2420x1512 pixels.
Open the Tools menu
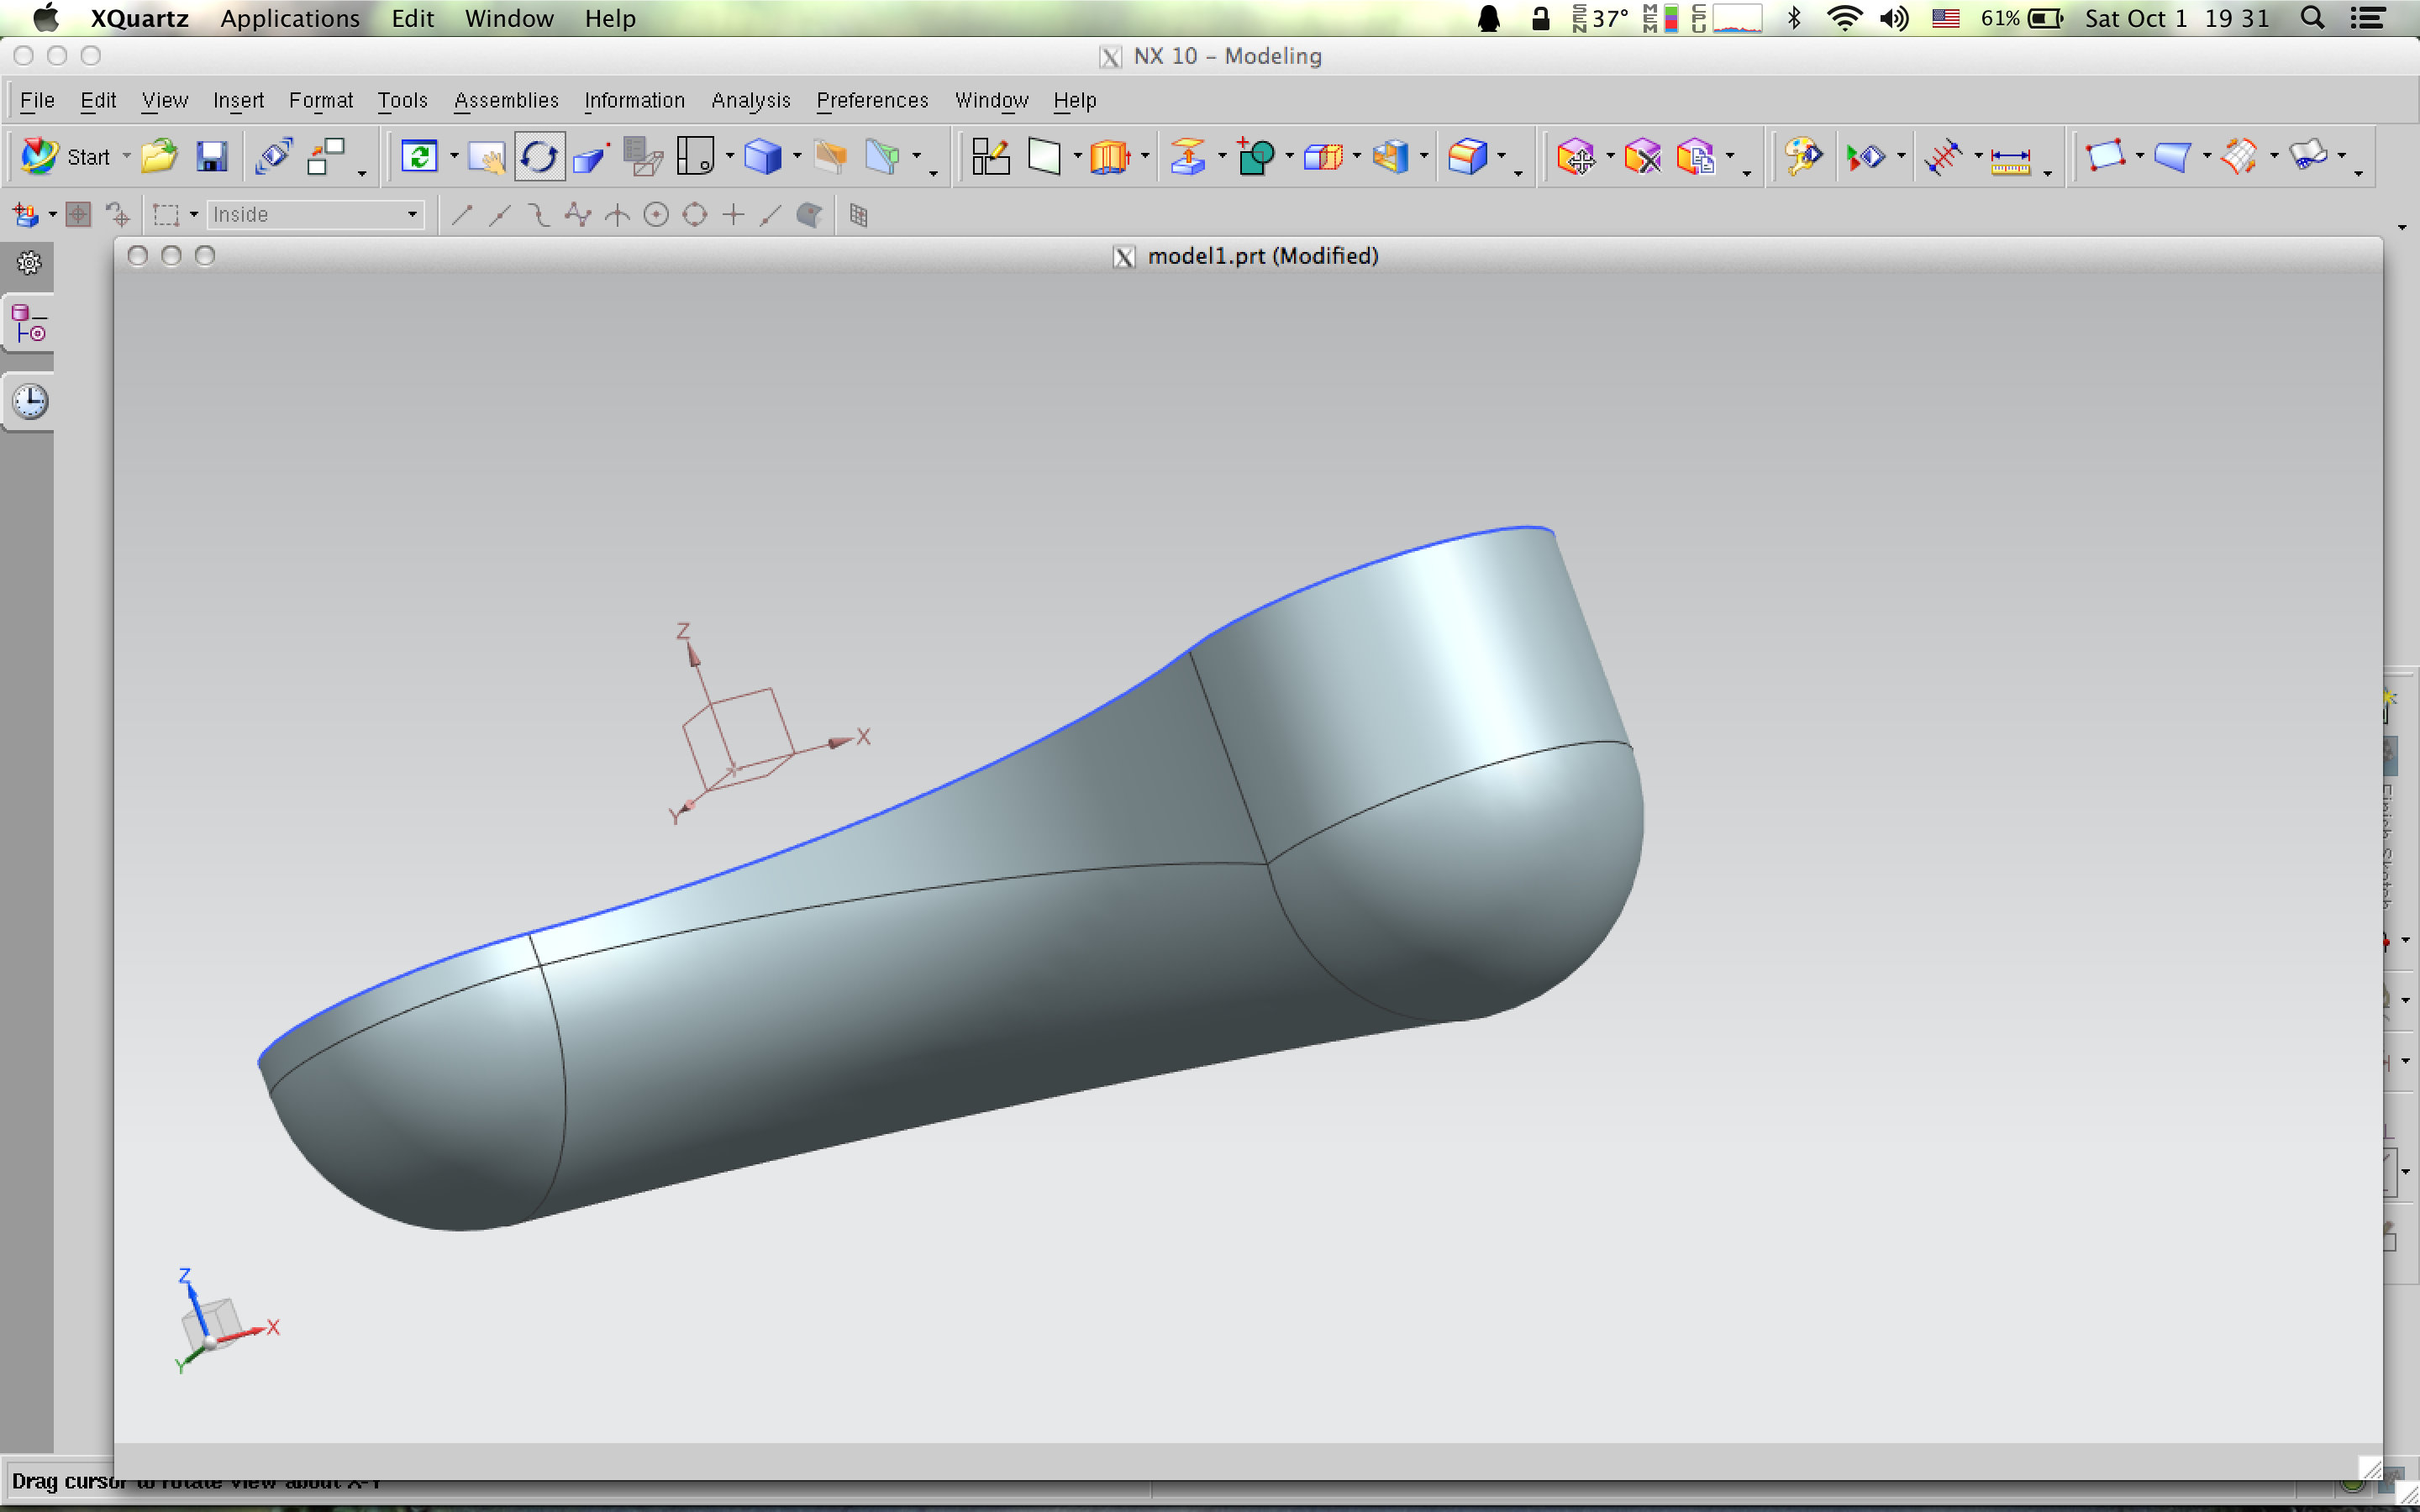tap(402, 101)
